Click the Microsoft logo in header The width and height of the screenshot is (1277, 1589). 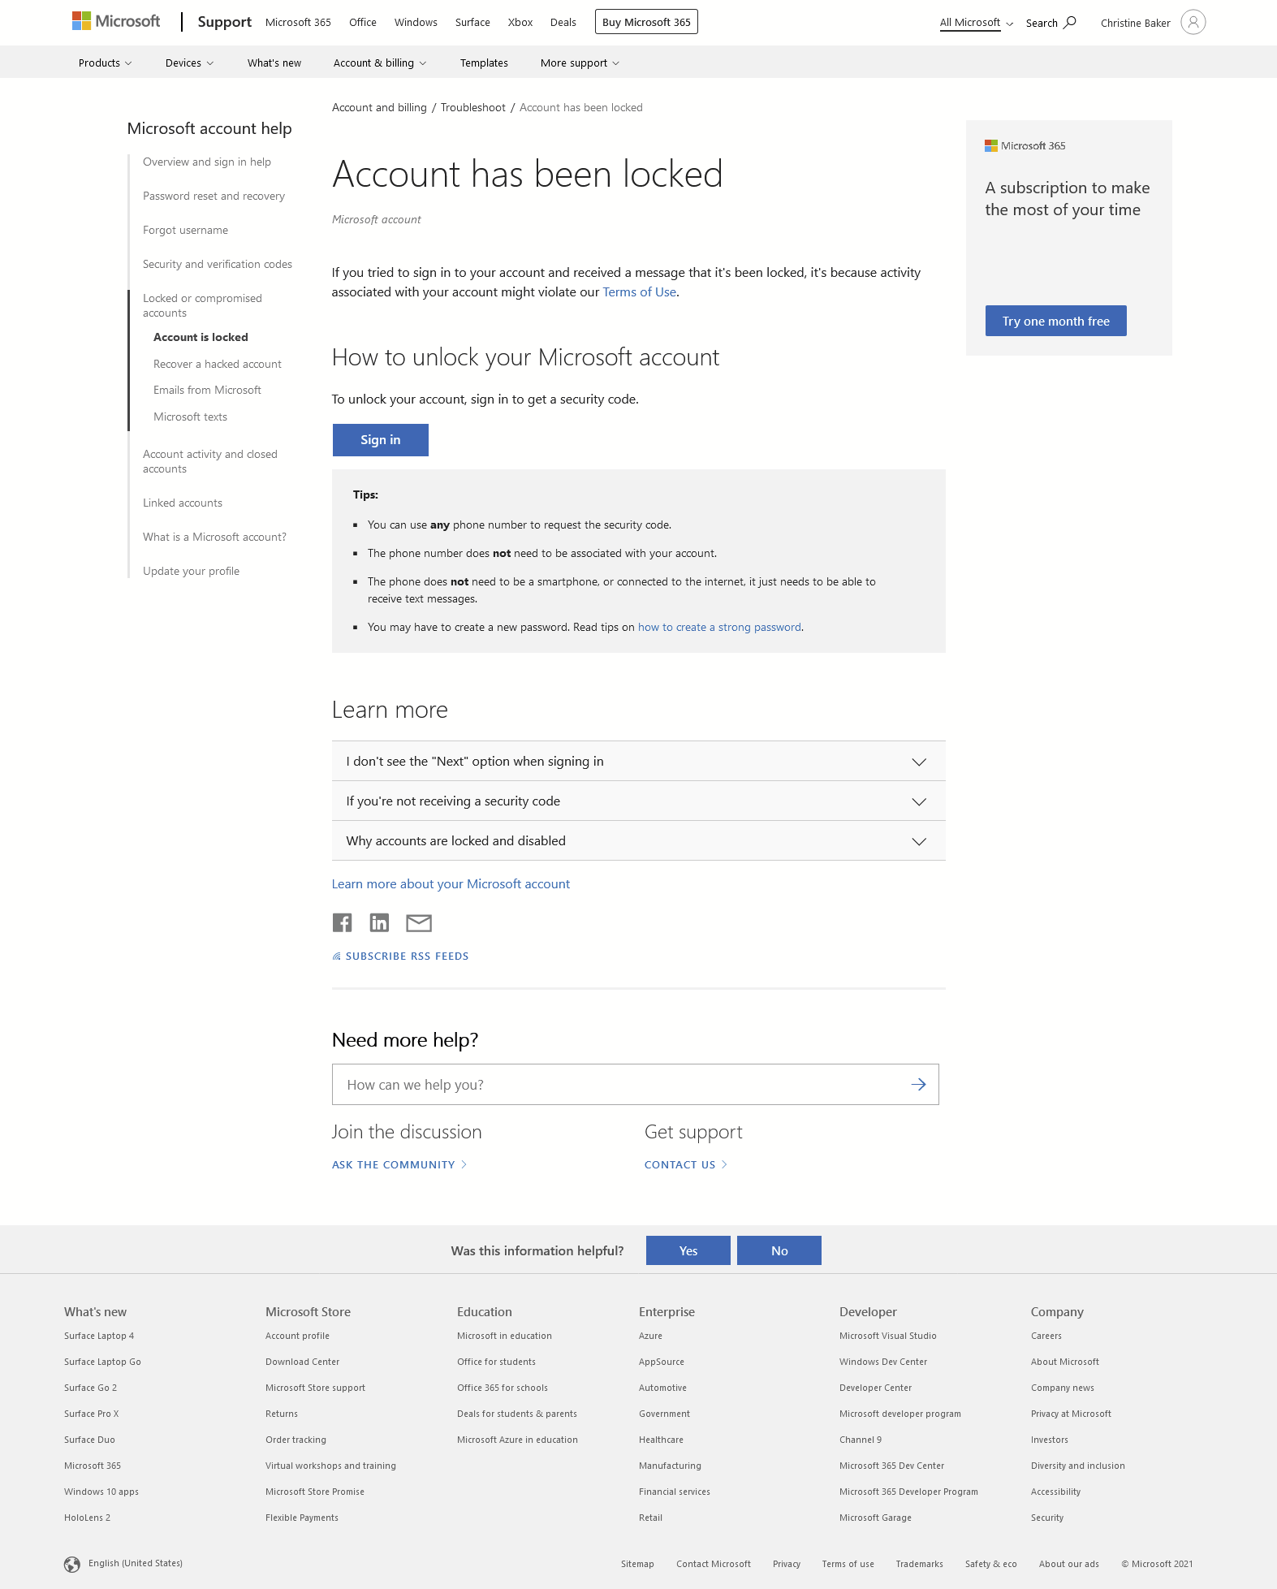click(x=116, y=22)
